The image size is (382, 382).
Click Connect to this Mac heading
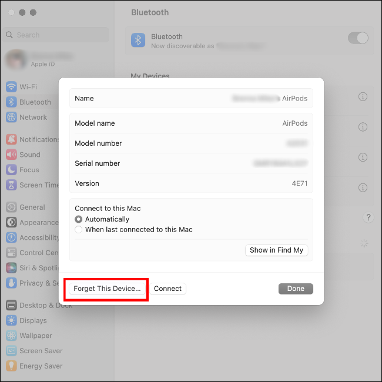(x=108, y=208)
